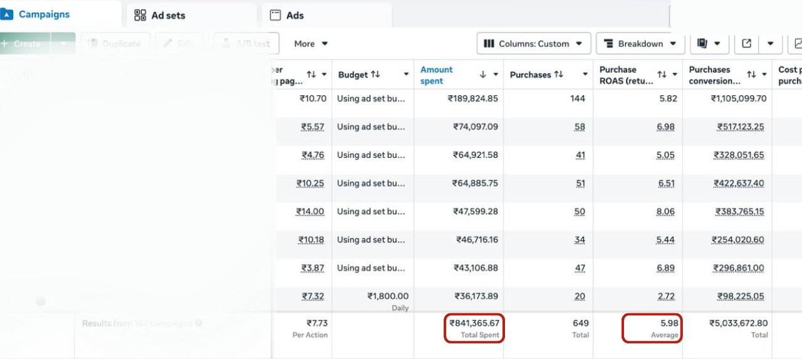This screenshot has height=359, width=802.
Task: Open the Columns: Custom dropdown
Action: pyautogui.click(x=534, y=44)
